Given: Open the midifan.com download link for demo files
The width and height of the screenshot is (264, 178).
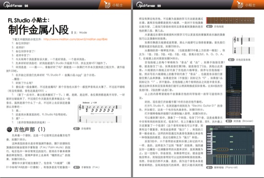Looking at the screenshot, I should tap(75, 39).
